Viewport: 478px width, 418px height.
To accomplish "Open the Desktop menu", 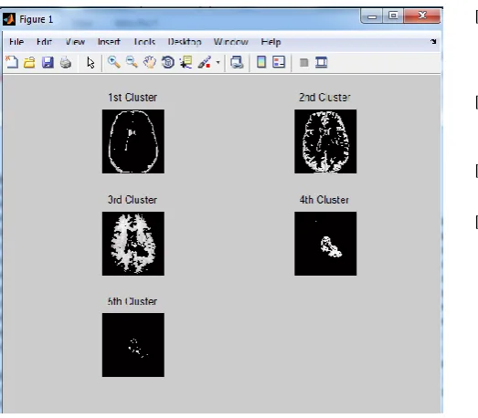I will (185, 42).
